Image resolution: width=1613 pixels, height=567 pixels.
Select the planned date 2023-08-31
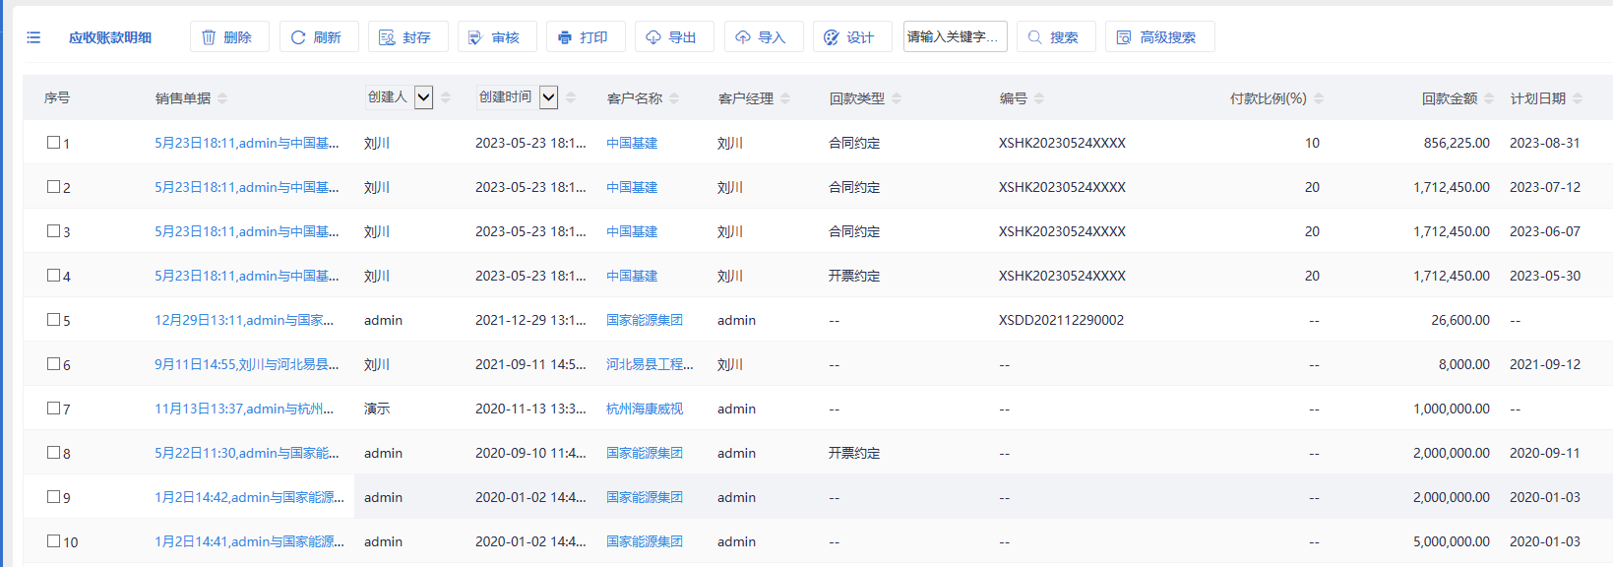click(x=1545, y=143)
